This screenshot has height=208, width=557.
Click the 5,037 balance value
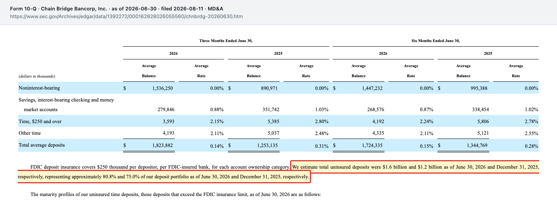[x=273, y=133]
